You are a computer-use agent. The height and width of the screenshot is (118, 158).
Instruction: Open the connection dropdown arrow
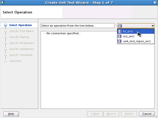pos(152,26)
